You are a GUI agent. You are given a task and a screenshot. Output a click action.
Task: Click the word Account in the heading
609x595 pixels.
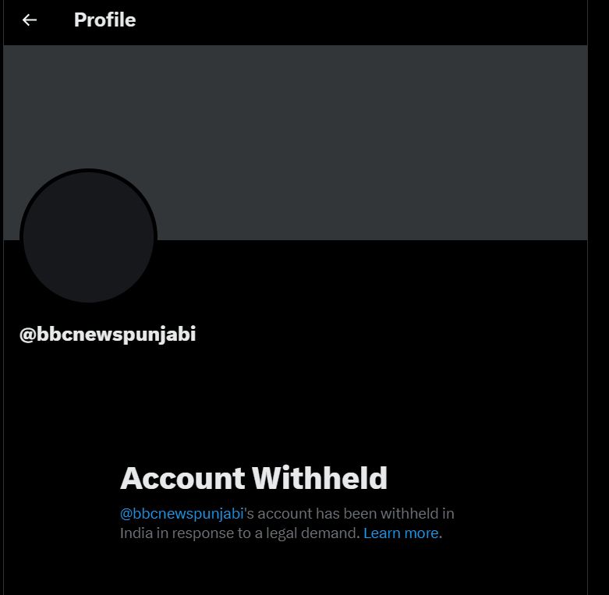(x=182, y=478)
